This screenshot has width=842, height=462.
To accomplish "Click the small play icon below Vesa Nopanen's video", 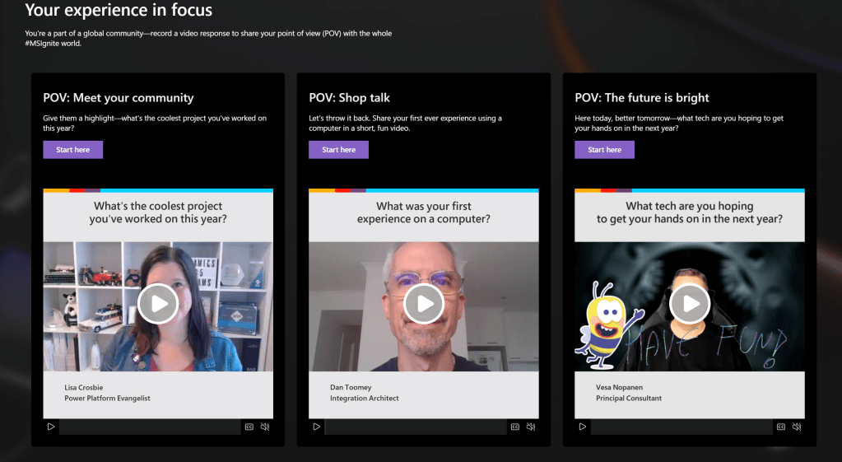I will coord(583,427).
